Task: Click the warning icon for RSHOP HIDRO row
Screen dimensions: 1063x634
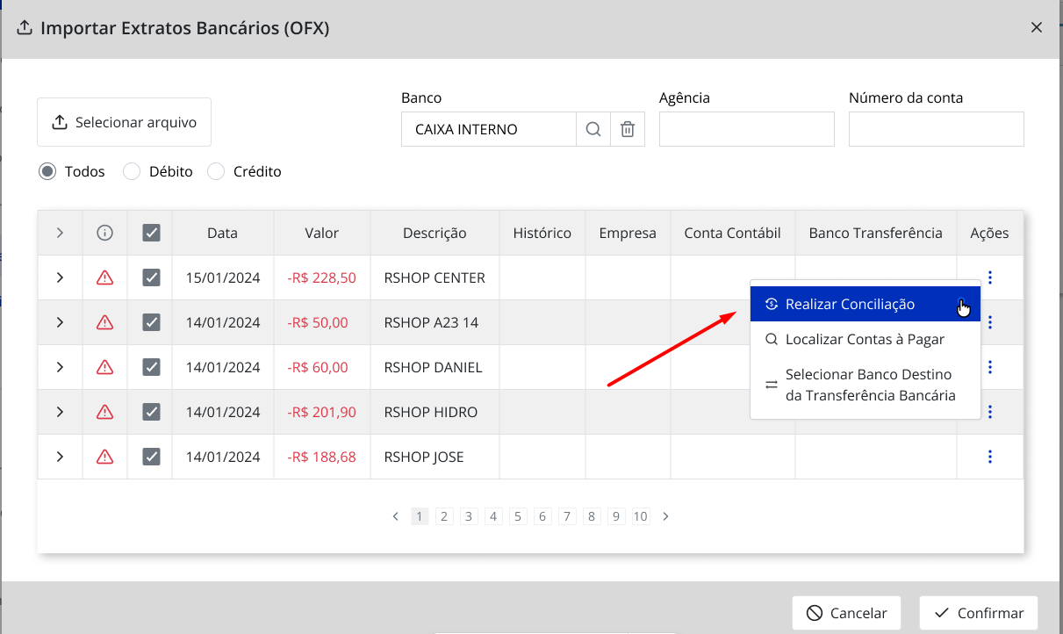Action: point(105,412)
